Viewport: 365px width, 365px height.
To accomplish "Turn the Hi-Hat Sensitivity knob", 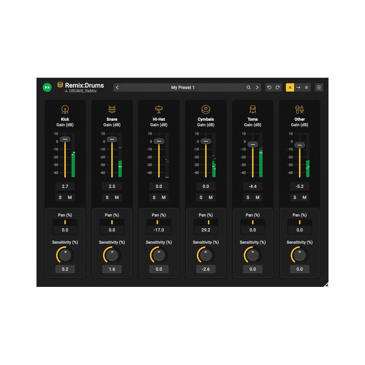I will click(x=159, y=255).
